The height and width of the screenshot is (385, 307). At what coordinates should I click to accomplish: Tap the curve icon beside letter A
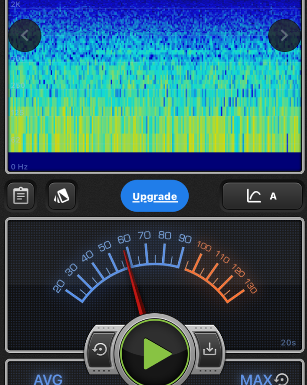(254, 196)
